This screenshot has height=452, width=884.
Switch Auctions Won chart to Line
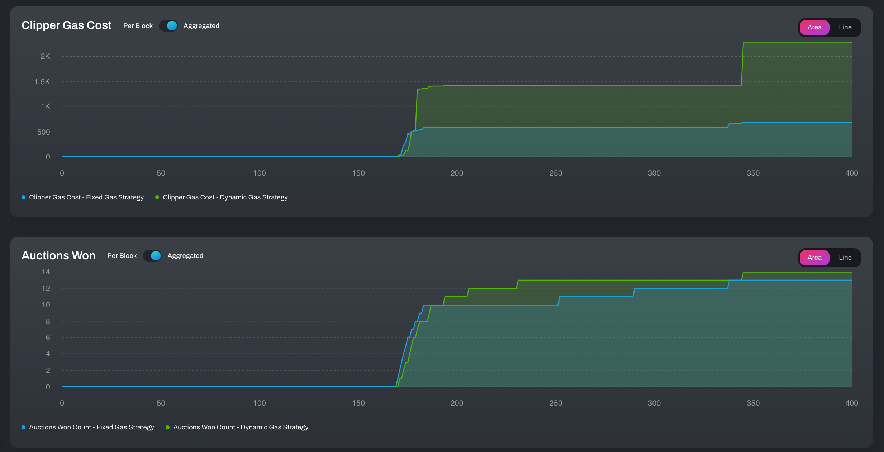tap(845, 258)
